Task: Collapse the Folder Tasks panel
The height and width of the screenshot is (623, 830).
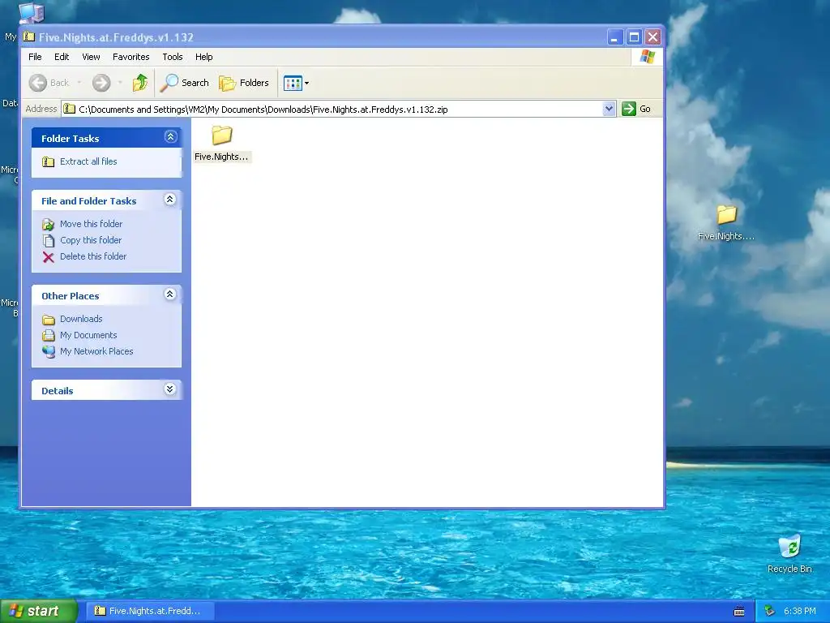Action: pos(170,137)
